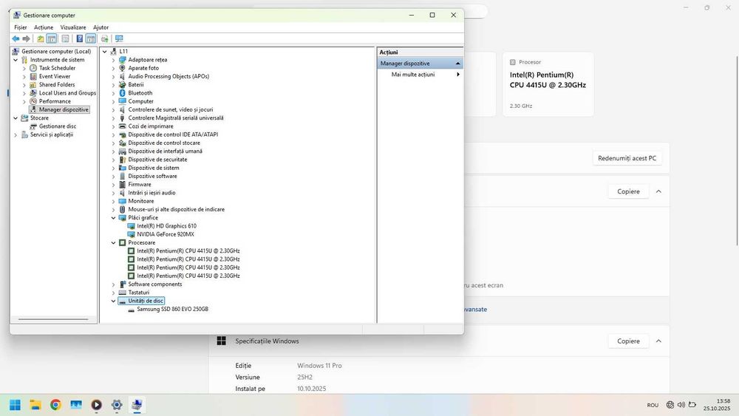This screenshot has height=416, width=739.
Task: Collapse the L11 root computer node
Action: coord(105,51)
